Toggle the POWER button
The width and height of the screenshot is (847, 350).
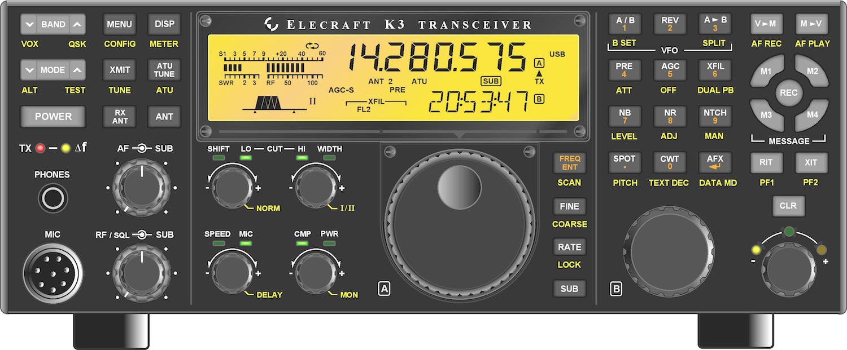pyautogui.click(x=54, y=117)
